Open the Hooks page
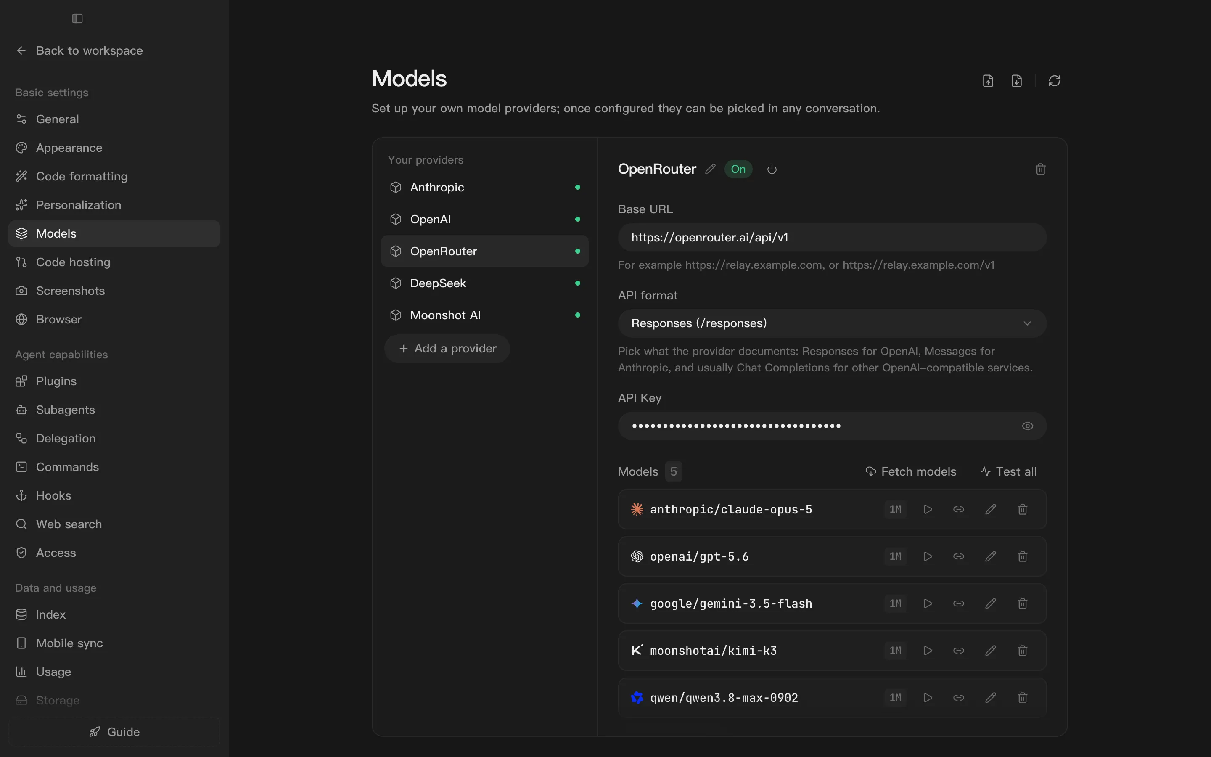Image resolution: width=1211 pixels, height=757 pixels. (x=114, y=495)
